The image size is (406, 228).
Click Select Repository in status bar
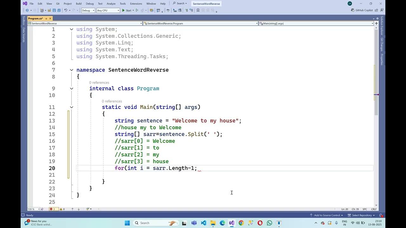pyautogui.click(x=362, y=215)
